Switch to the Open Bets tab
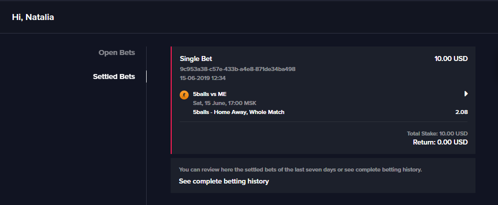This screenshot has height=205, width=498. [x=117, y=52]
